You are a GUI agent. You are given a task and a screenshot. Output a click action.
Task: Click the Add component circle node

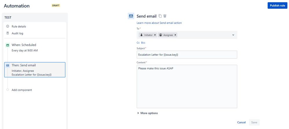(x=8, y=90)
